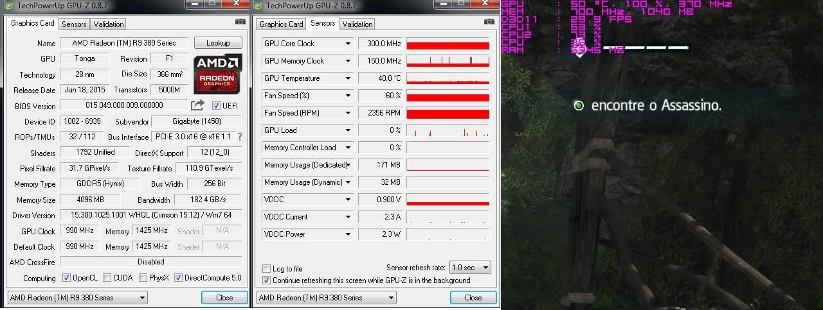Toggle Continue refreshing in background checkbox

pos(267,280)
